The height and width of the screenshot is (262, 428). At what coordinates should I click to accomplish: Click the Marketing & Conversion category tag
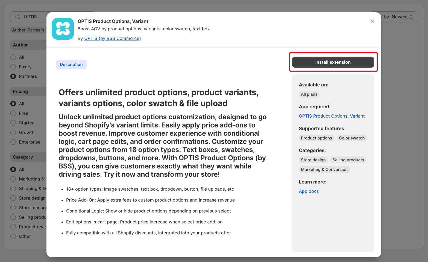324,170
